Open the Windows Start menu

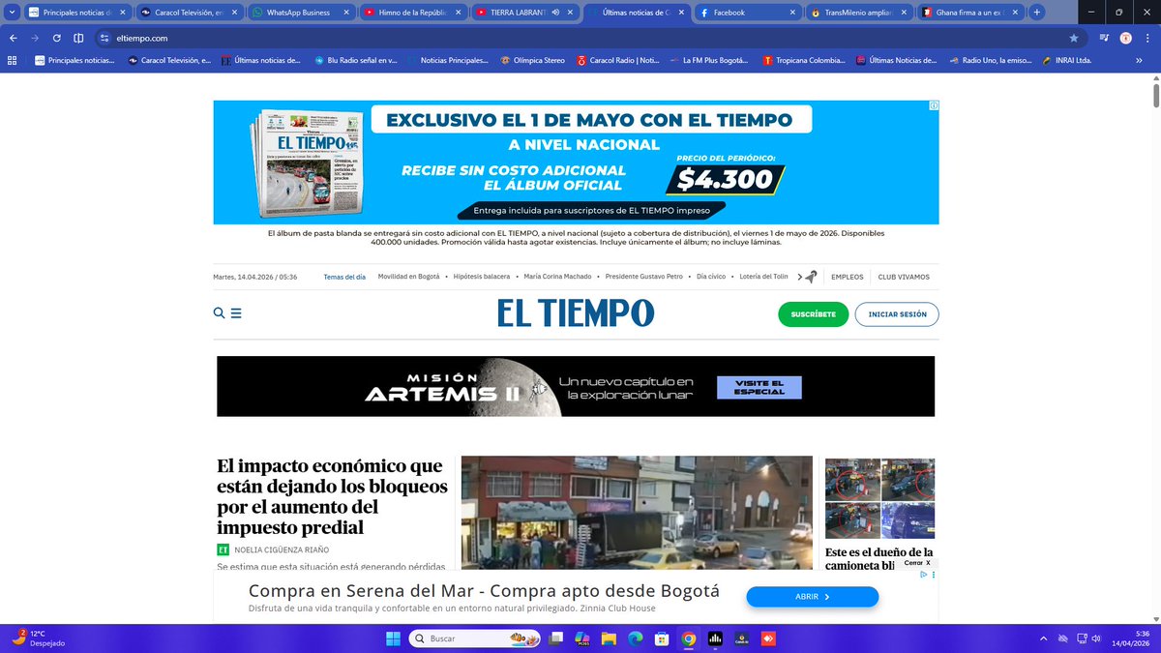pos(394,638)
